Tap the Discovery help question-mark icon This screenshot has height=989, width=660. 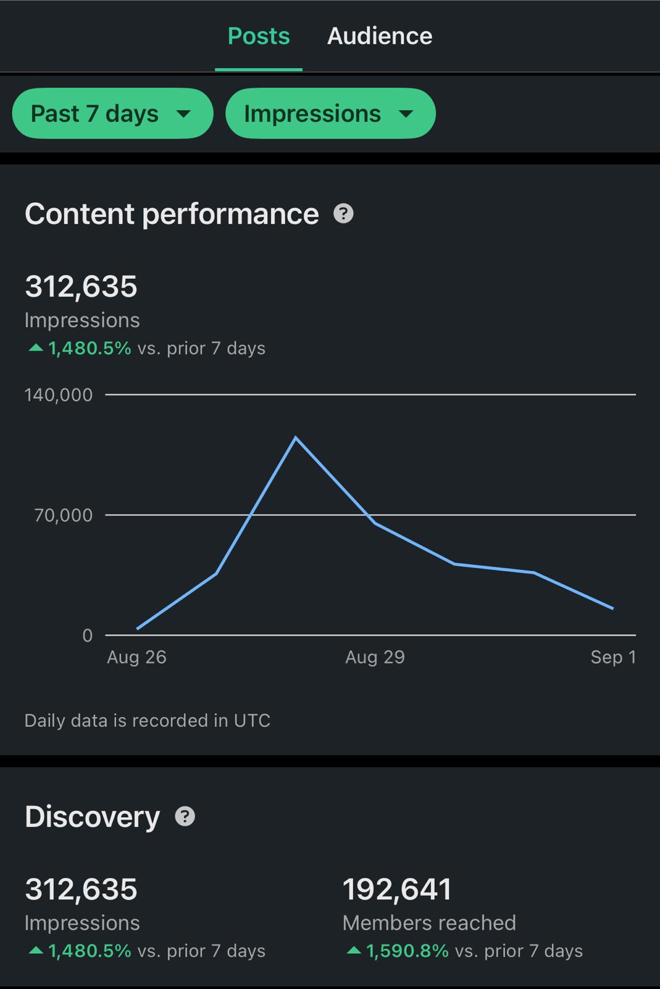[185, 817]
